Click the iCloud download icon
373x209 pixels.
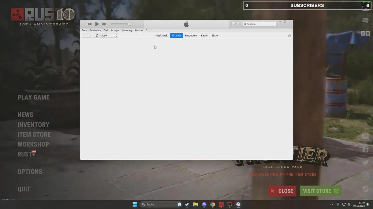pos(289,35)
